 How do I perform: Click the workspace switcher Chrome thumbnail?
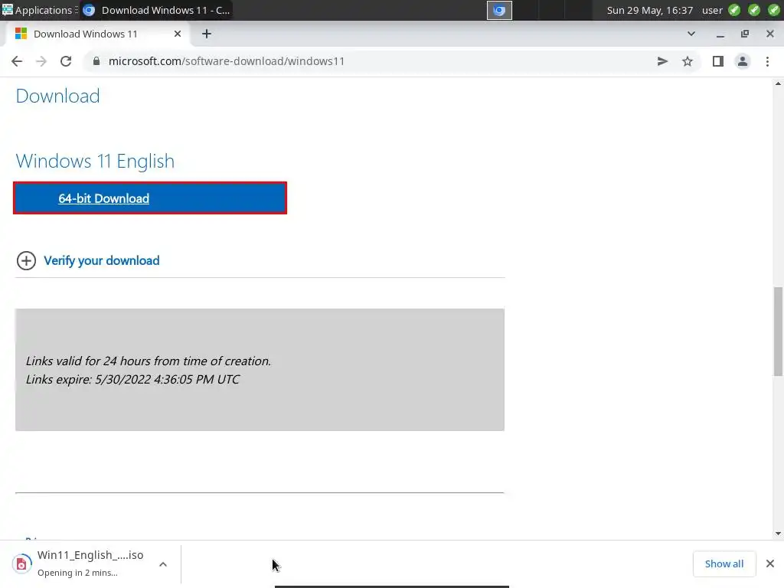(x=499, y=10)
